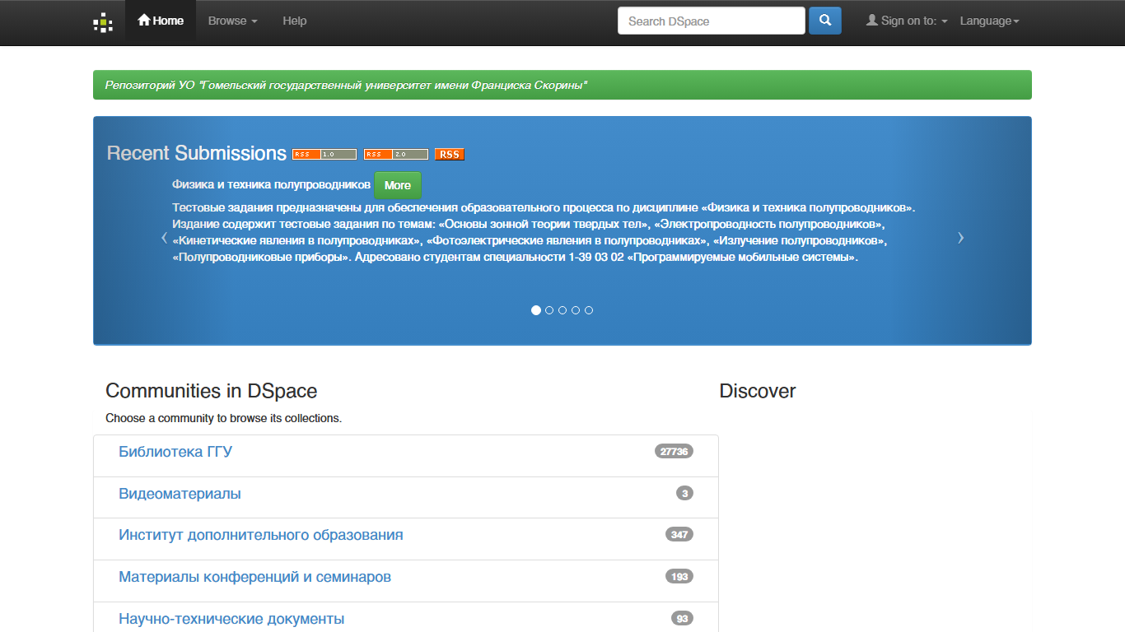Open the RSS 2.0 feed icon
Screen dimensions: 1125x632
click(396, 154)
